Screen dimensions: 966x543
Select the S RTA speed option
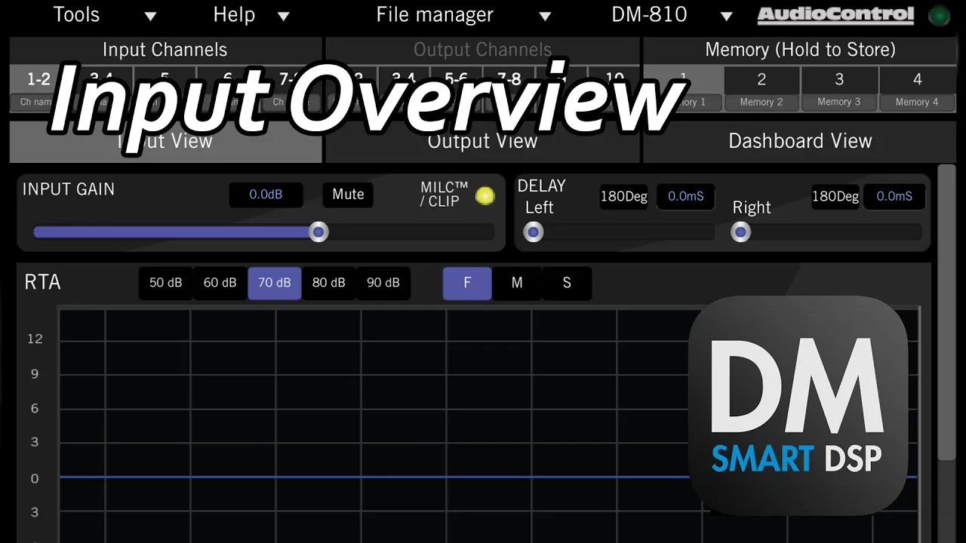567,283
